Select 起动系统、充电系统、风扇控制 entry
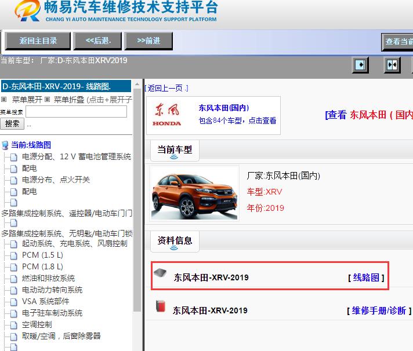The height and width of the screenshot is (351, 413). tap(75, 243)
